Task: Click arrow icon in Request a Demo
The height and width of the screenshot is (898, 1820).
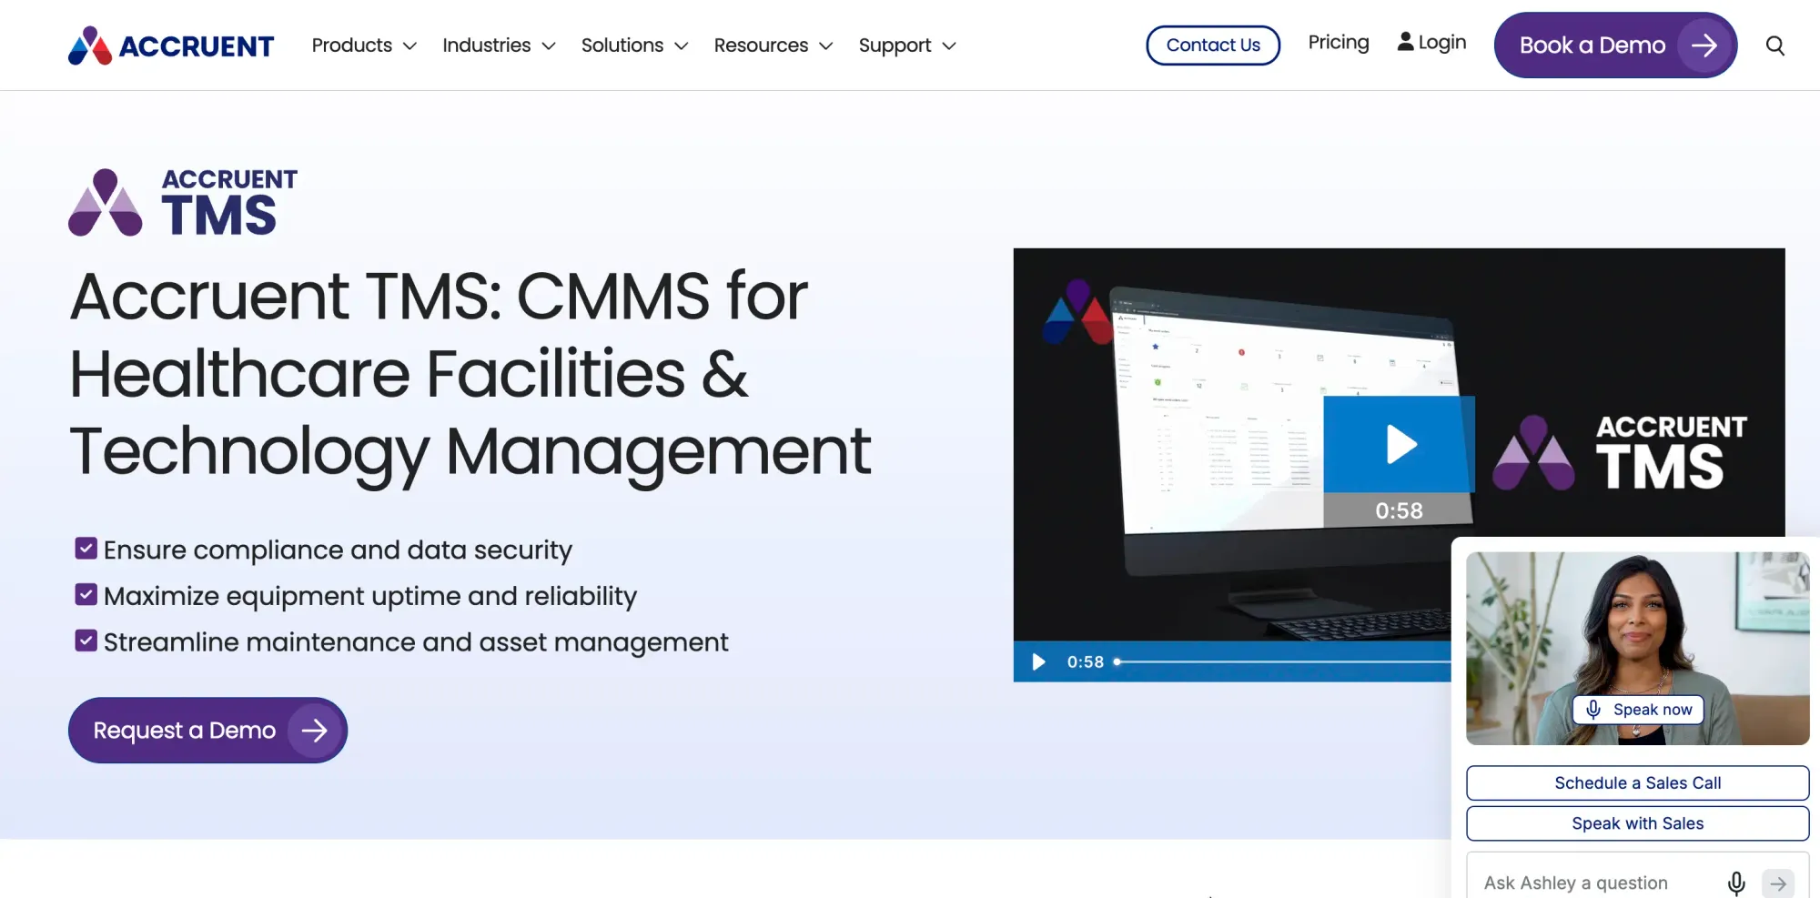Action: click(314, 731)
